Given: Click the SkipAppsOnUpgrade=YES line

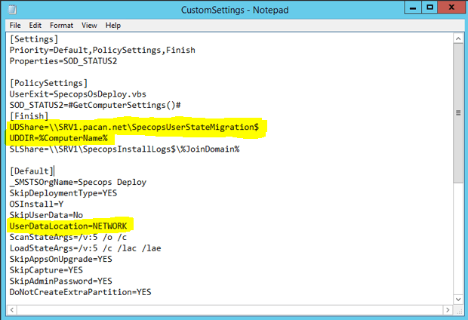Looking at the screenshot, I should 61,259.
